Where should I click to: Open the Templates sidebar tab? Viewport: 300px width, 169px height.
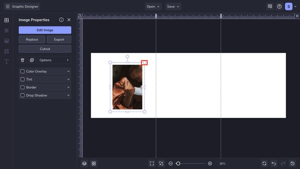6,41
